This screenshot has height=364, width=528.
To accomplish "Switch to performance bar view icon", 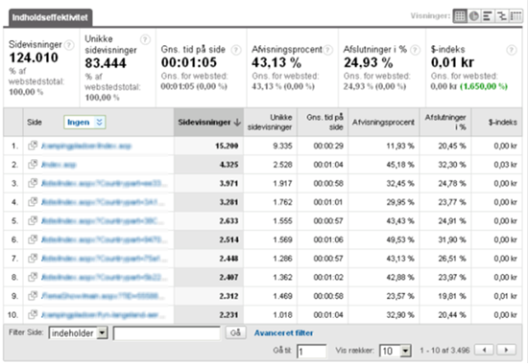I will (488, 15).
